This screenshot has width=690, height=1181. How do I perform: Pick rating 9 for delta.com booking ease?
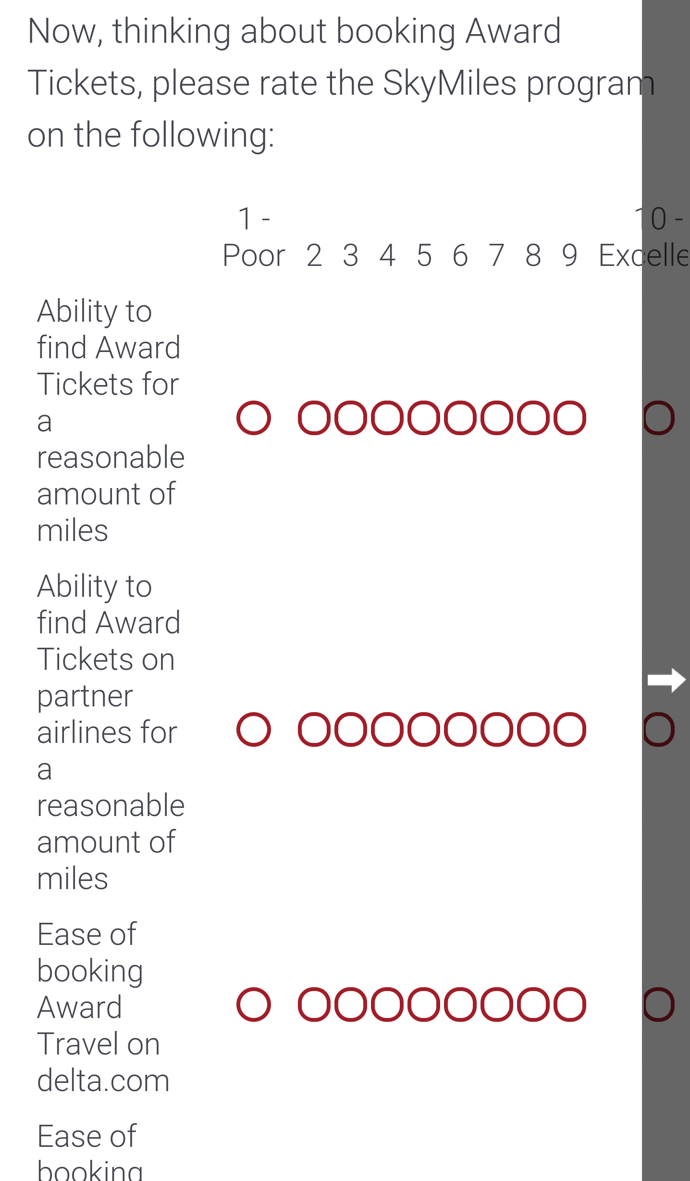point(570,1005)
